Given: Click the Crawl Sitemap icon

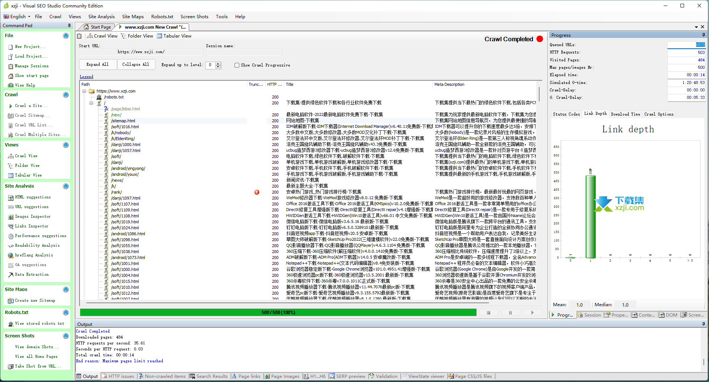Looking at the screenshot, I should (x=10, y=116).
